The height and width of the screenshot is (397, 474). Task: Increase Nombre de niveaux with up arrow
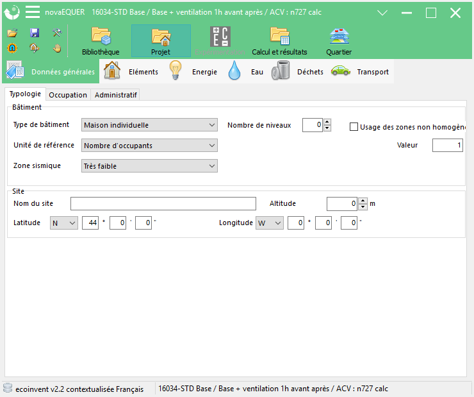[x=327, y=122]
